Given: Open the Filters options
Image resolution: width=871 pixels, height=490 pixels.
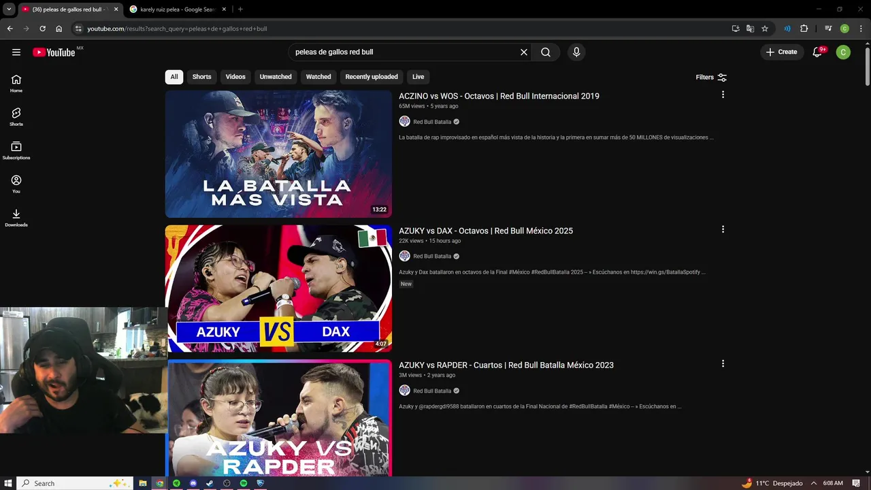Looking at the screenshot, I should 711,78.
